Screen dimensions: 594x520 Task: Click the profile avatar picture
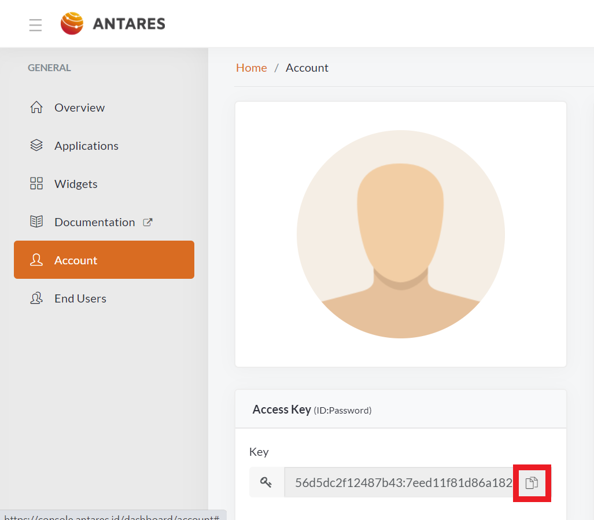pyautogui.click(x=400, y=234)
